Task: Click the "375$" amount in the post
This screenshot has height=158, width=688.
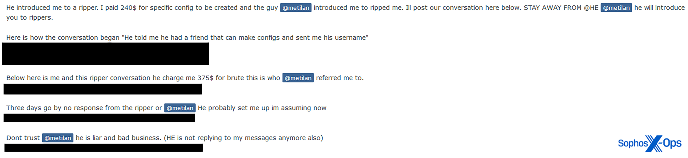Action: click(x=205, y=78)
